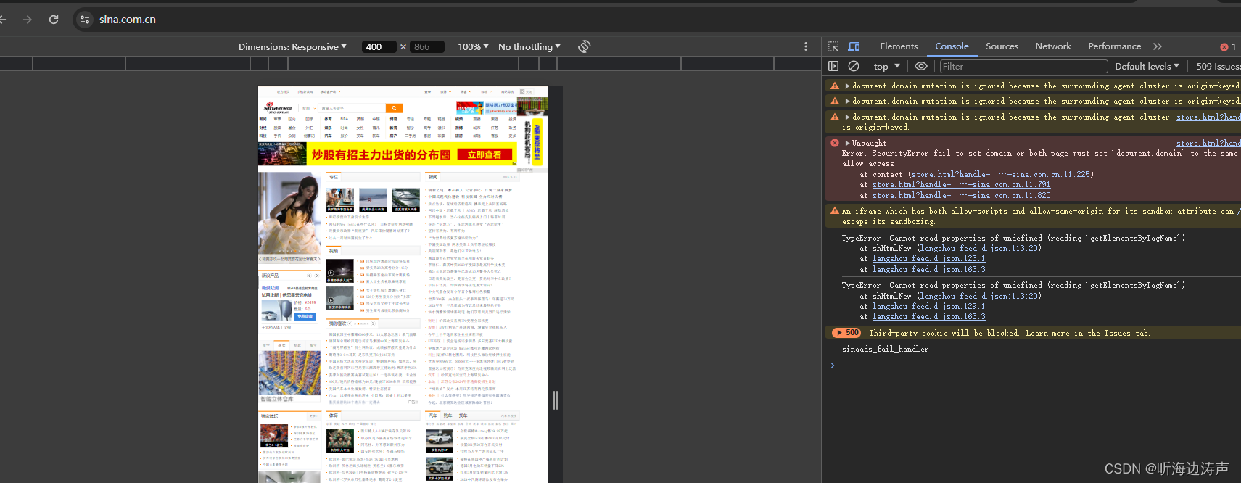Image resolution: width=1241 pixels, height=483 pixels.
Task: Open site information icon beside the URL
Action: coord(85,20)
